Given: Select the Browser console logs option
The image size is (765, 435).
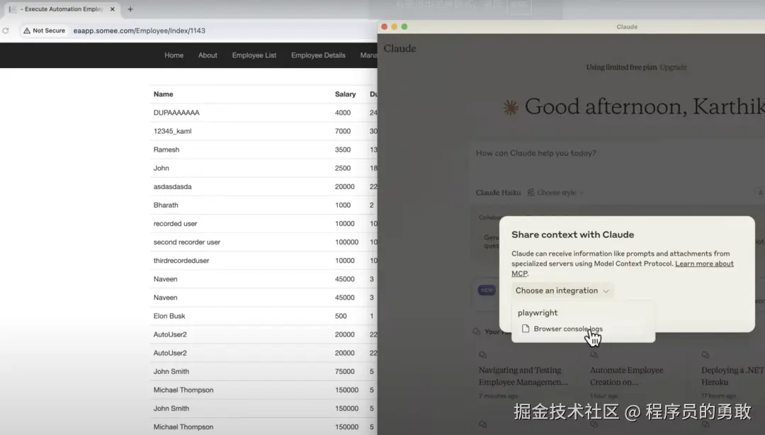Looking at the screenshot, I should pyautogui.click(x=568, y=329).
